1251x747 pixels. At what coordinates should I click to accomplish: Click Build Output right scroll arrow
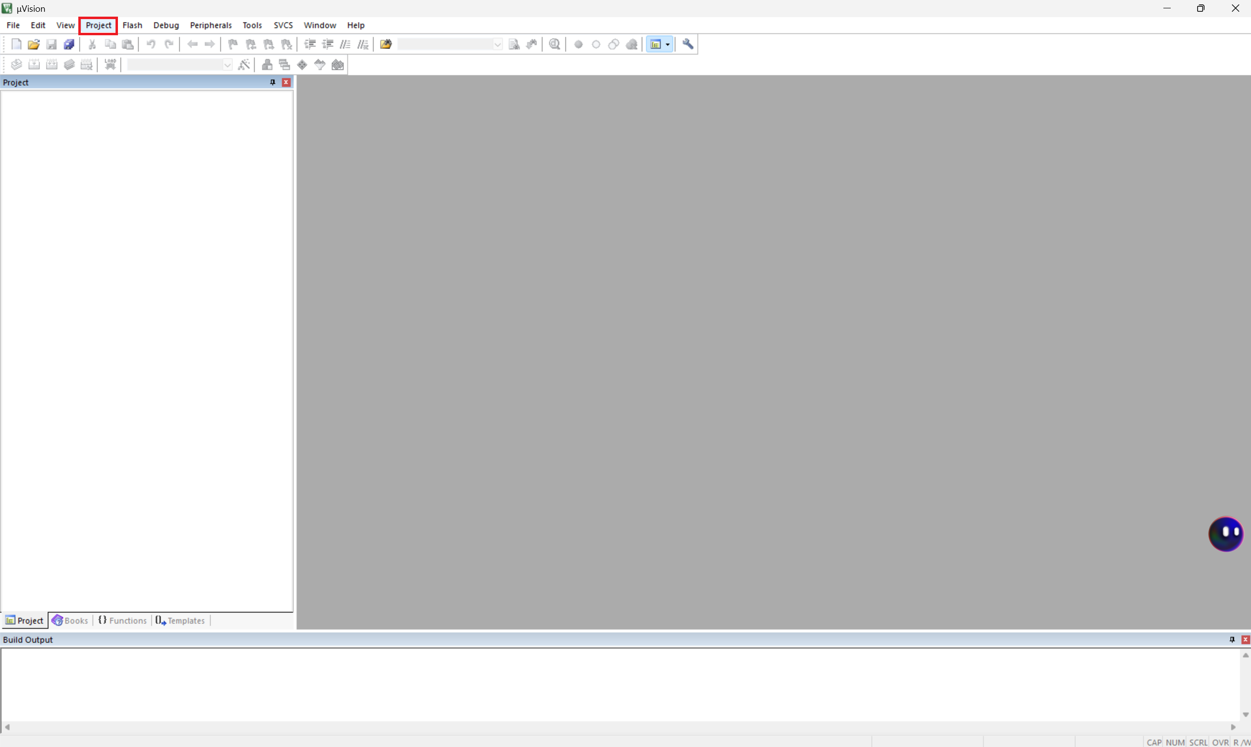(x=1233, y=727)
